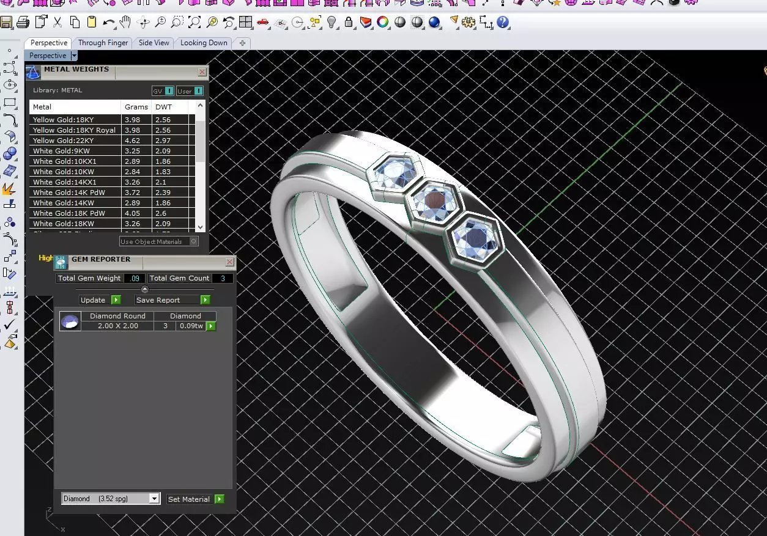
Task: Click the diamond gem thumbnail in Gem Reporter
Action: 70,321
